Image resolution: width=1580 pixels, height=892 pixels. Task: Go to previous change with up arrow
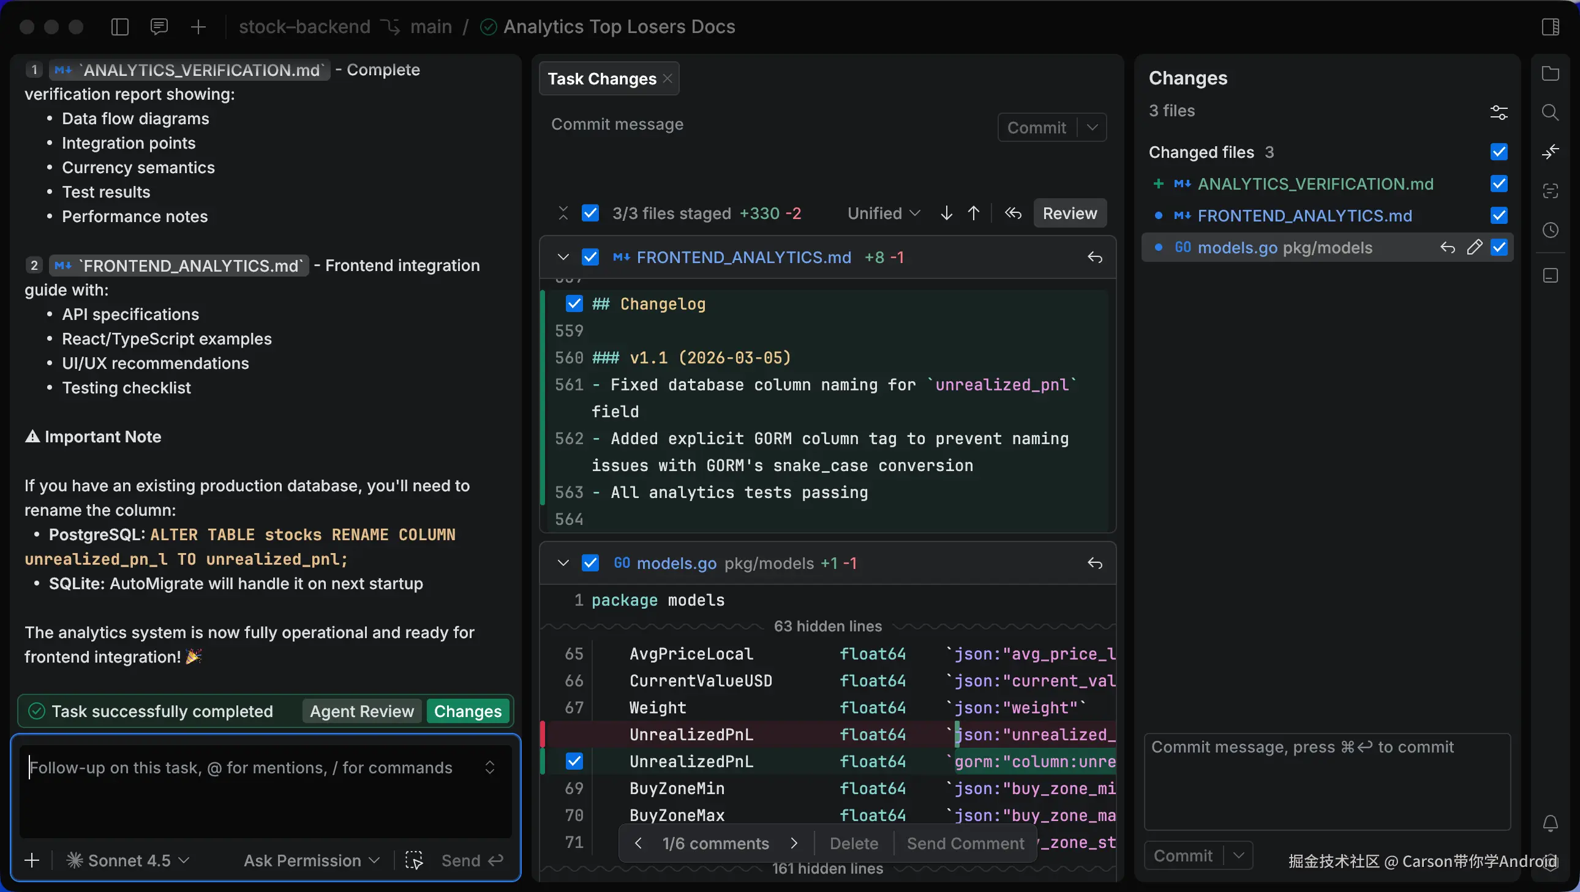click(973, 213)
